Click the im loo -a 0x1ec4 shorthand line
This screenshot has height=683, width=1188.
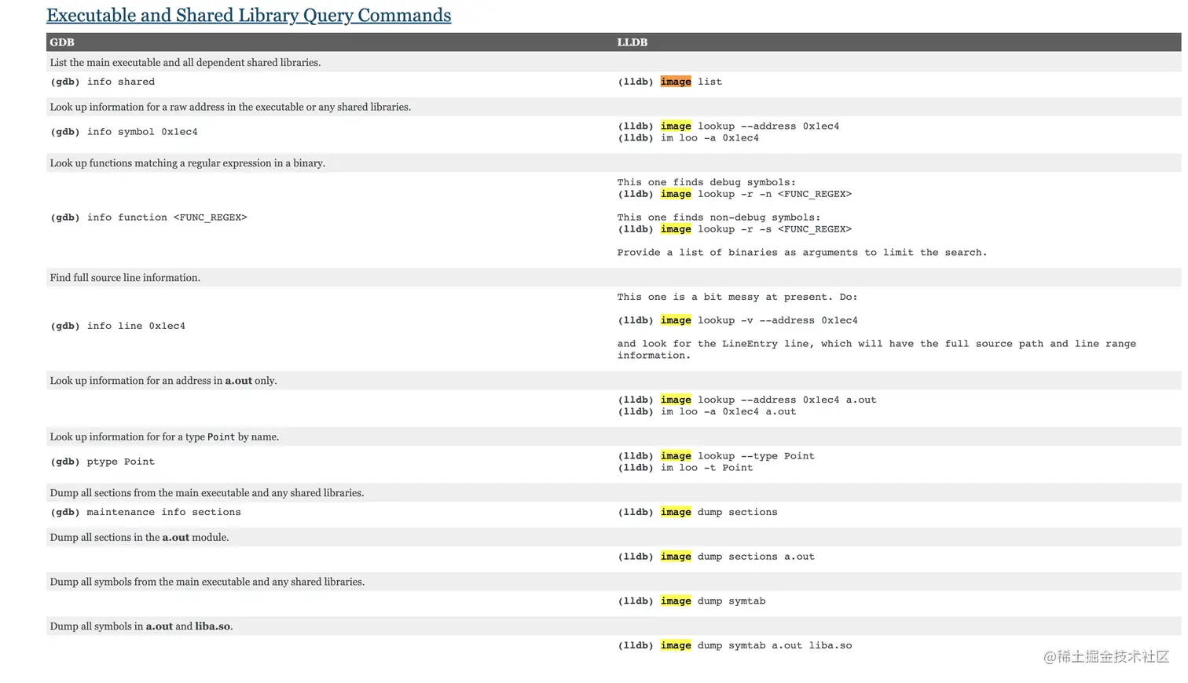pyautogui.click(x=688, y=138)
